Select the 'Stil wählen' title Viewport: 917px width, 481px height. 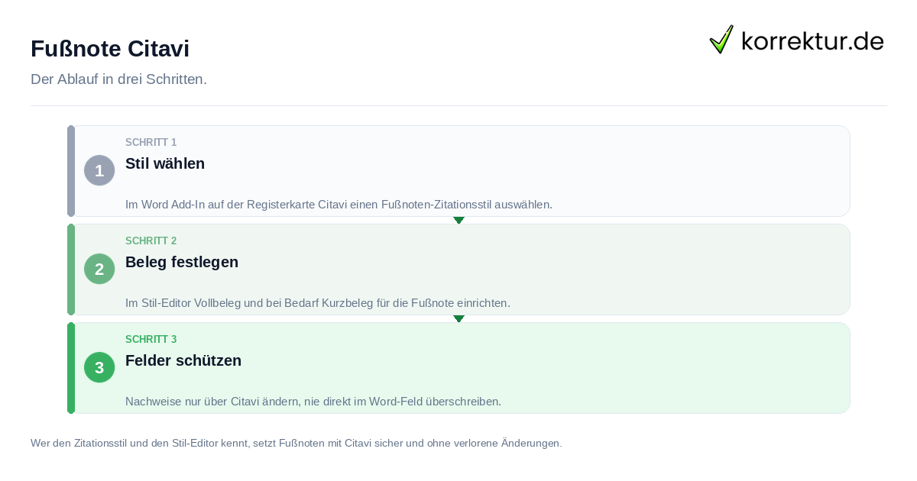coord(165,163)
